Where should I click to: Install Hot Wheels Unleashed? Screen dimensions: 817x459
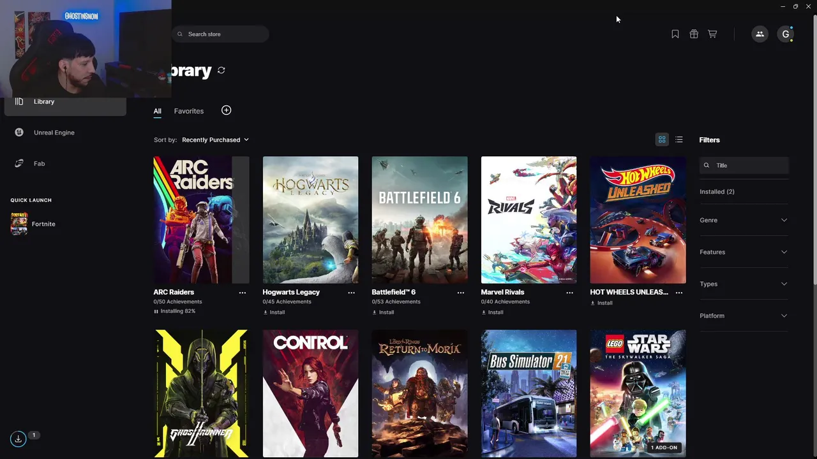601,303
